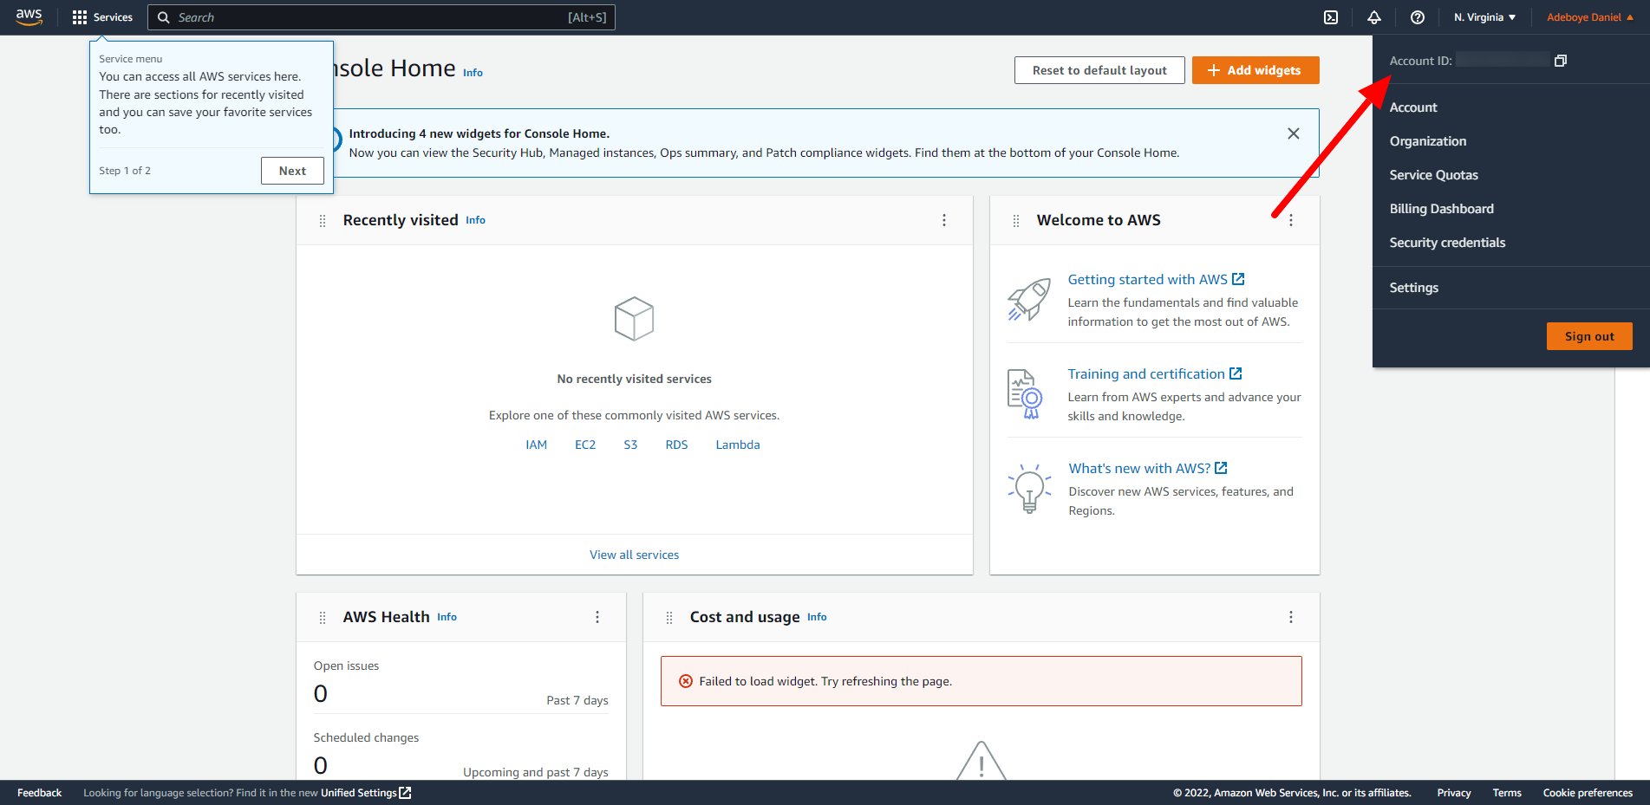Select Organization from the user menu
This screenshot has height=805, width=1650.
pyautogui.click(x=1428, y=141)
